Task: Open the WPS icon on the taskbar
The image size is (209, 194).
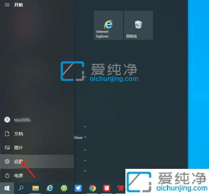Action: pyautogui.click(x=120, y=188)
